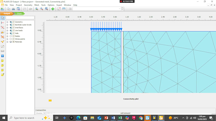216x121 pixels.
Task: Open the Mesh menu
Action: (37, 5)
